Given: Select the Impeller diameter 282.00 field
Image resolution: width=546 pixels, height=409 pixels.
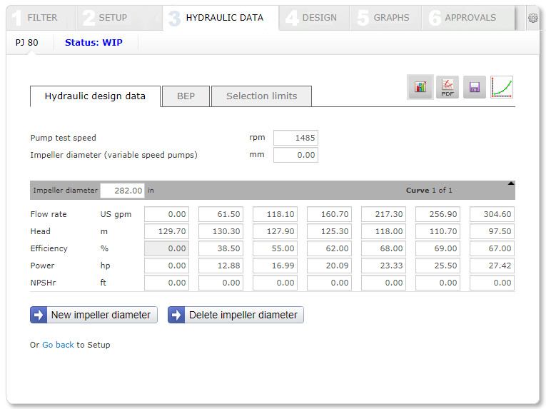Looking at the screenshot, I should (x=122, y=191).
